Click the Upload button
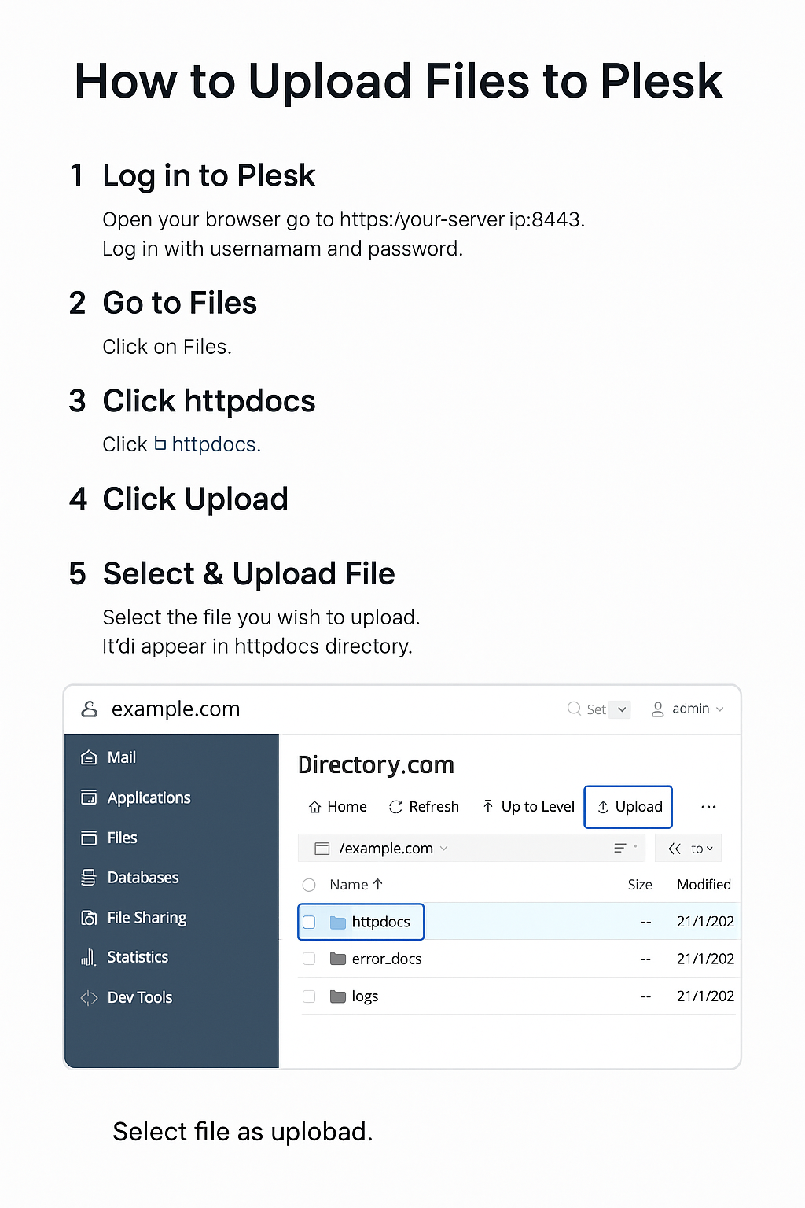 click(x=628, y=807)
